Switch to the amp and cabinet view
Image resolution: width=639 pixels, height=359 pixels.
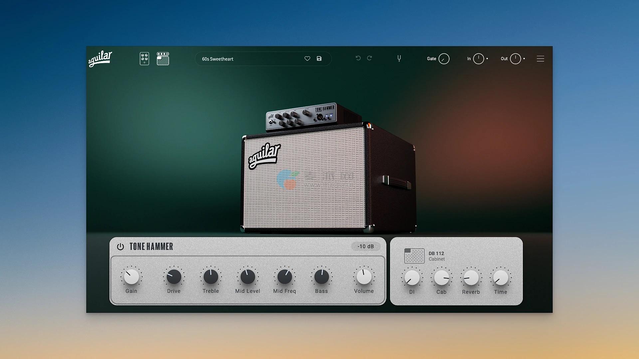point(163,59)
